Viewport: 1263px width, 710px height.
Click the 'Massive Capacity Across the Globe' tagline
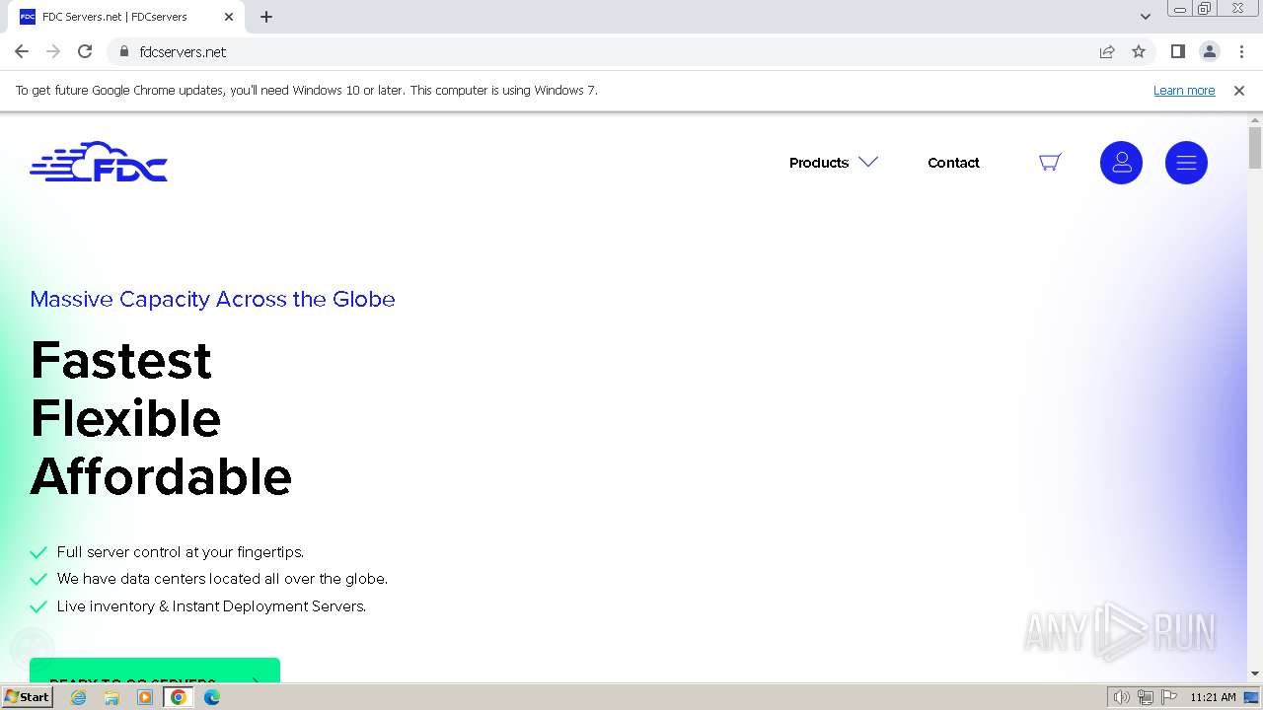pos(212,299)
